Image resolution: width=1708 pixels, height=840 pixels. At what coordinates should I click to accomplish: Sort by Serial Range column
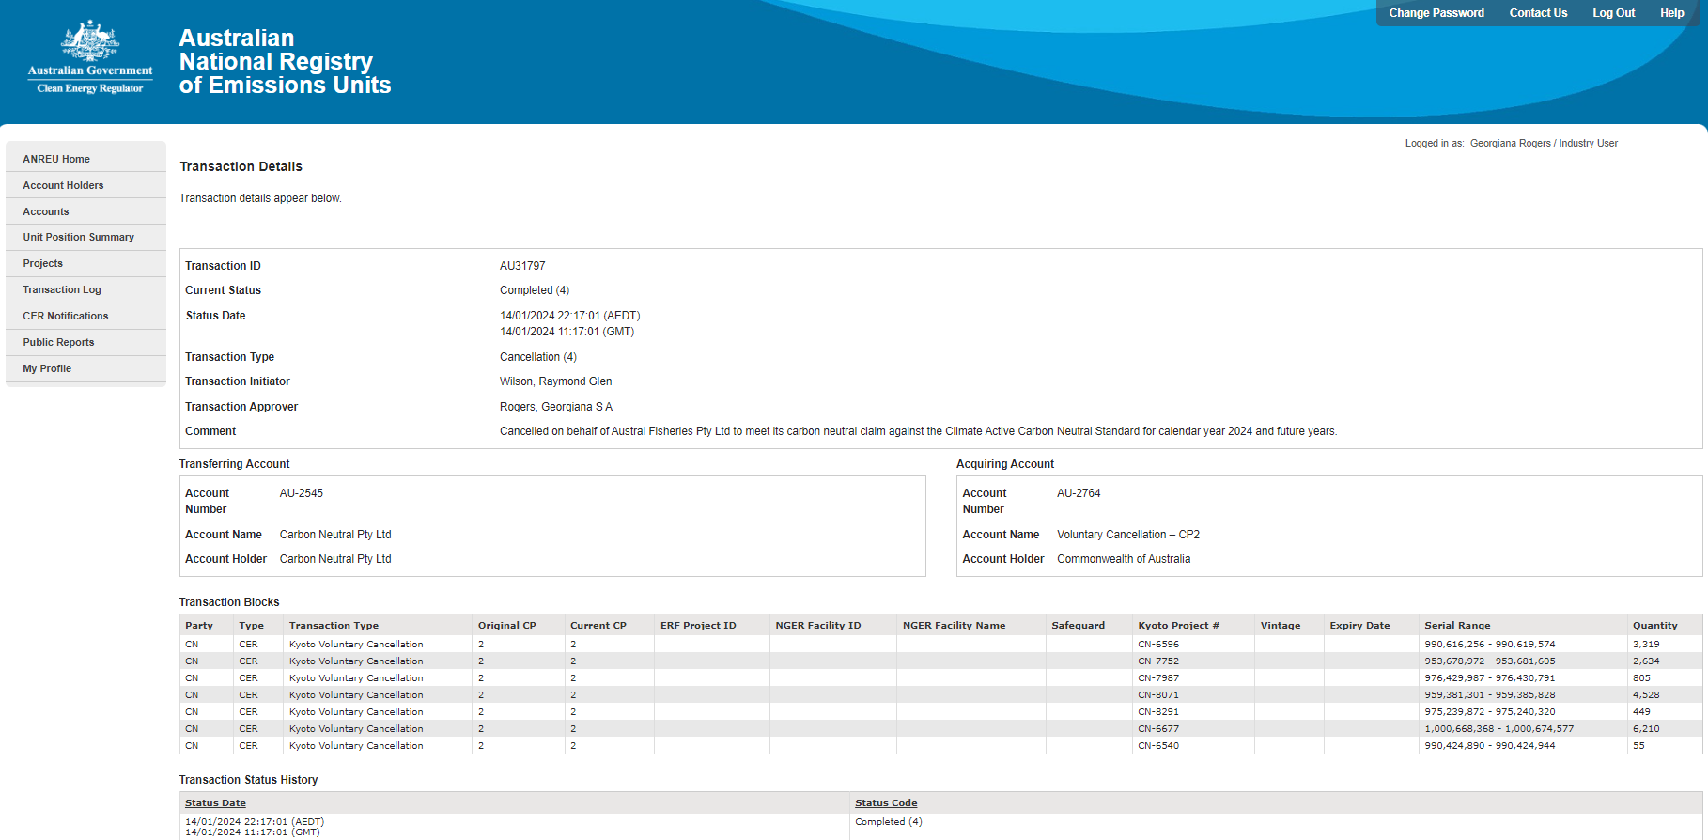pos(1457,626)
